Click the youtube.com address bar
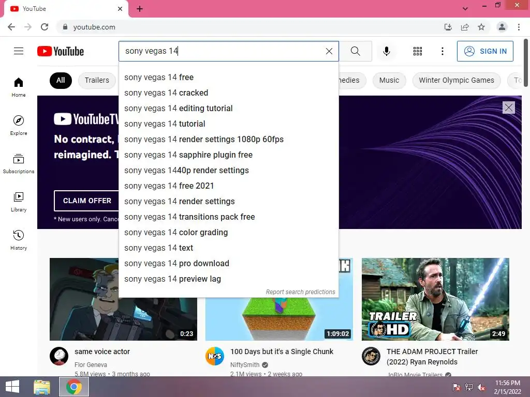The height and width of the screenshot is (397, 530). coord(250,27)
